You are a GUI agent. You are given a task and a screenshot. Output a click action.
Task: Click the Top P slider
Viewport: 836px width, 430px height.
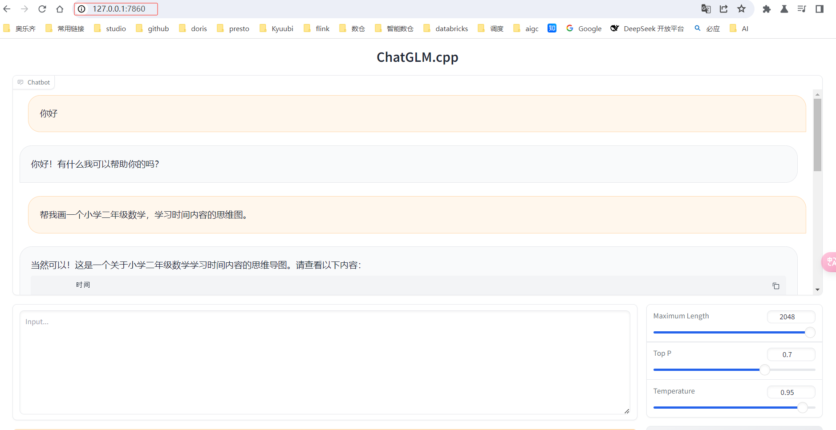(734, 370)
